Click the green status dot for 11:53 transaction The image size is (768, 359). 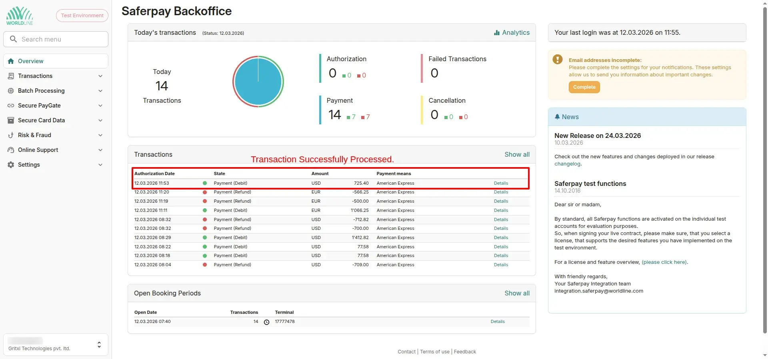click(205, 183)
